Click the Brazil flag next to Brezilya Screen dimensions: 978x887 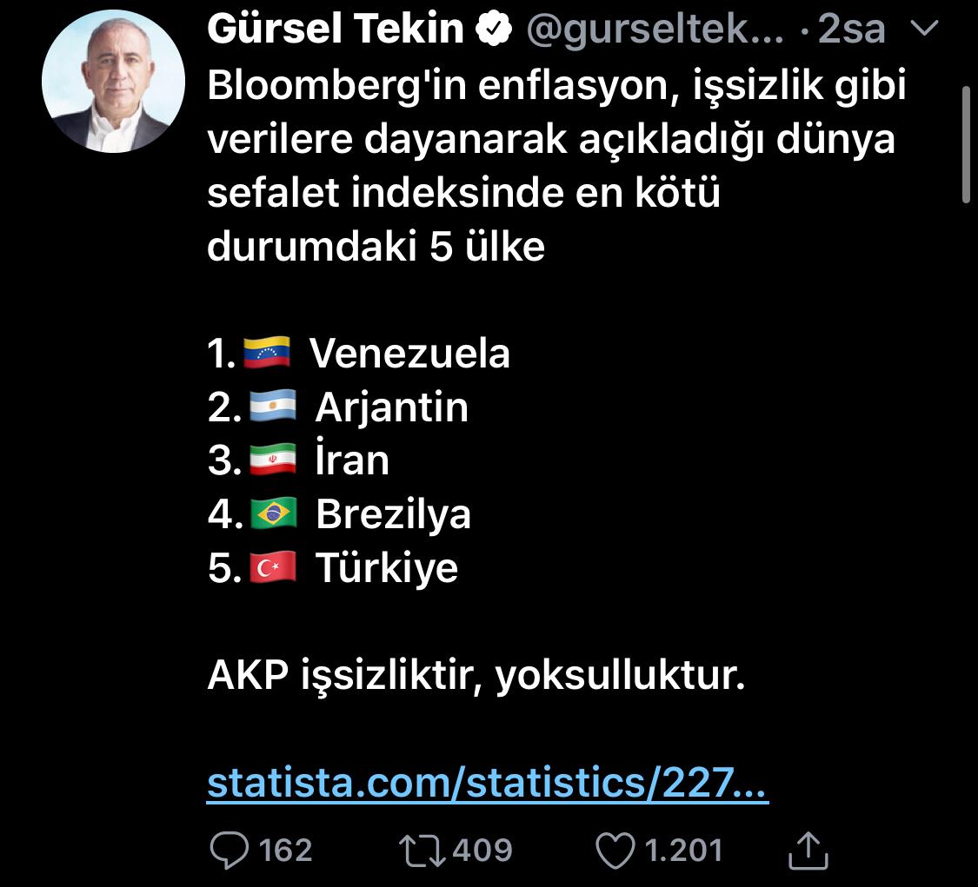(273, 514)
